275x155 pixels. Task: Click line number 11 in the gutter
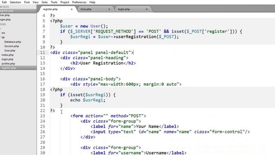tap(43, 53)
